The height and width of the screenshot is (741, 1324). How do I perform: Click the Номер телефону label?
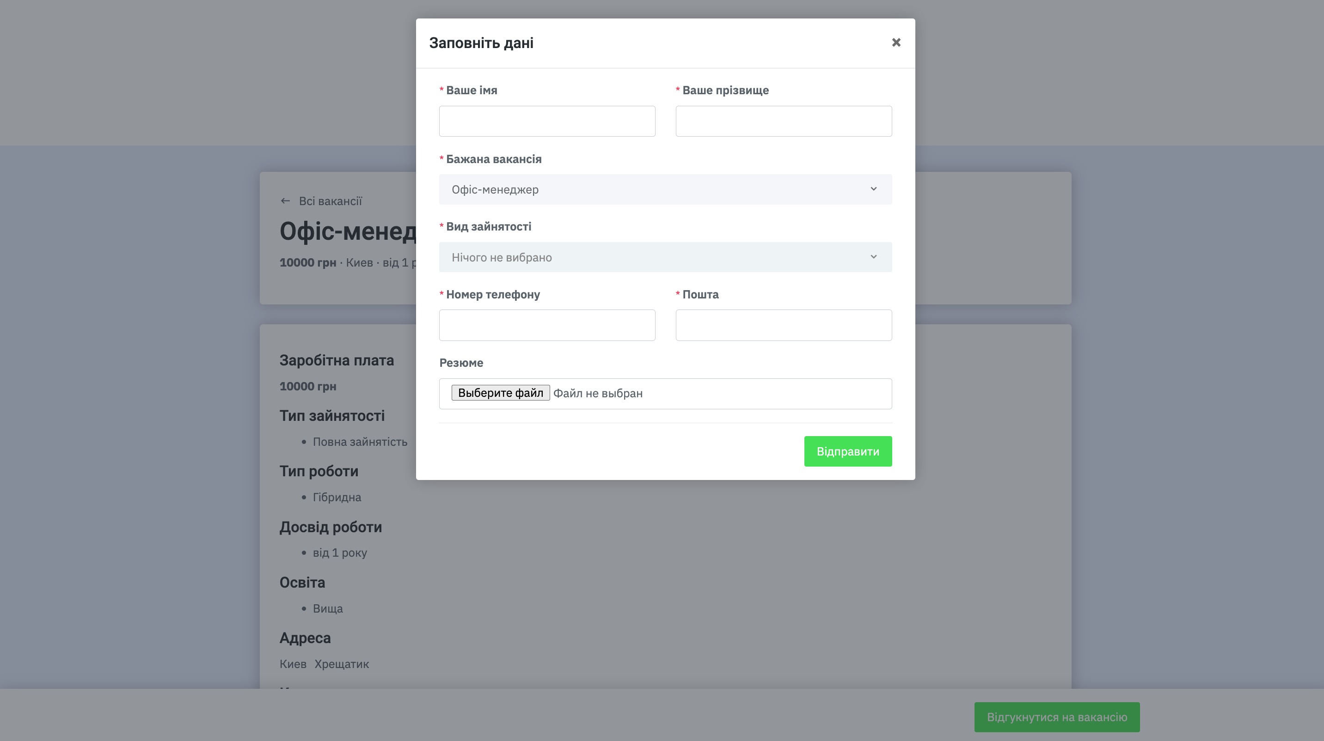click(493, 295)
